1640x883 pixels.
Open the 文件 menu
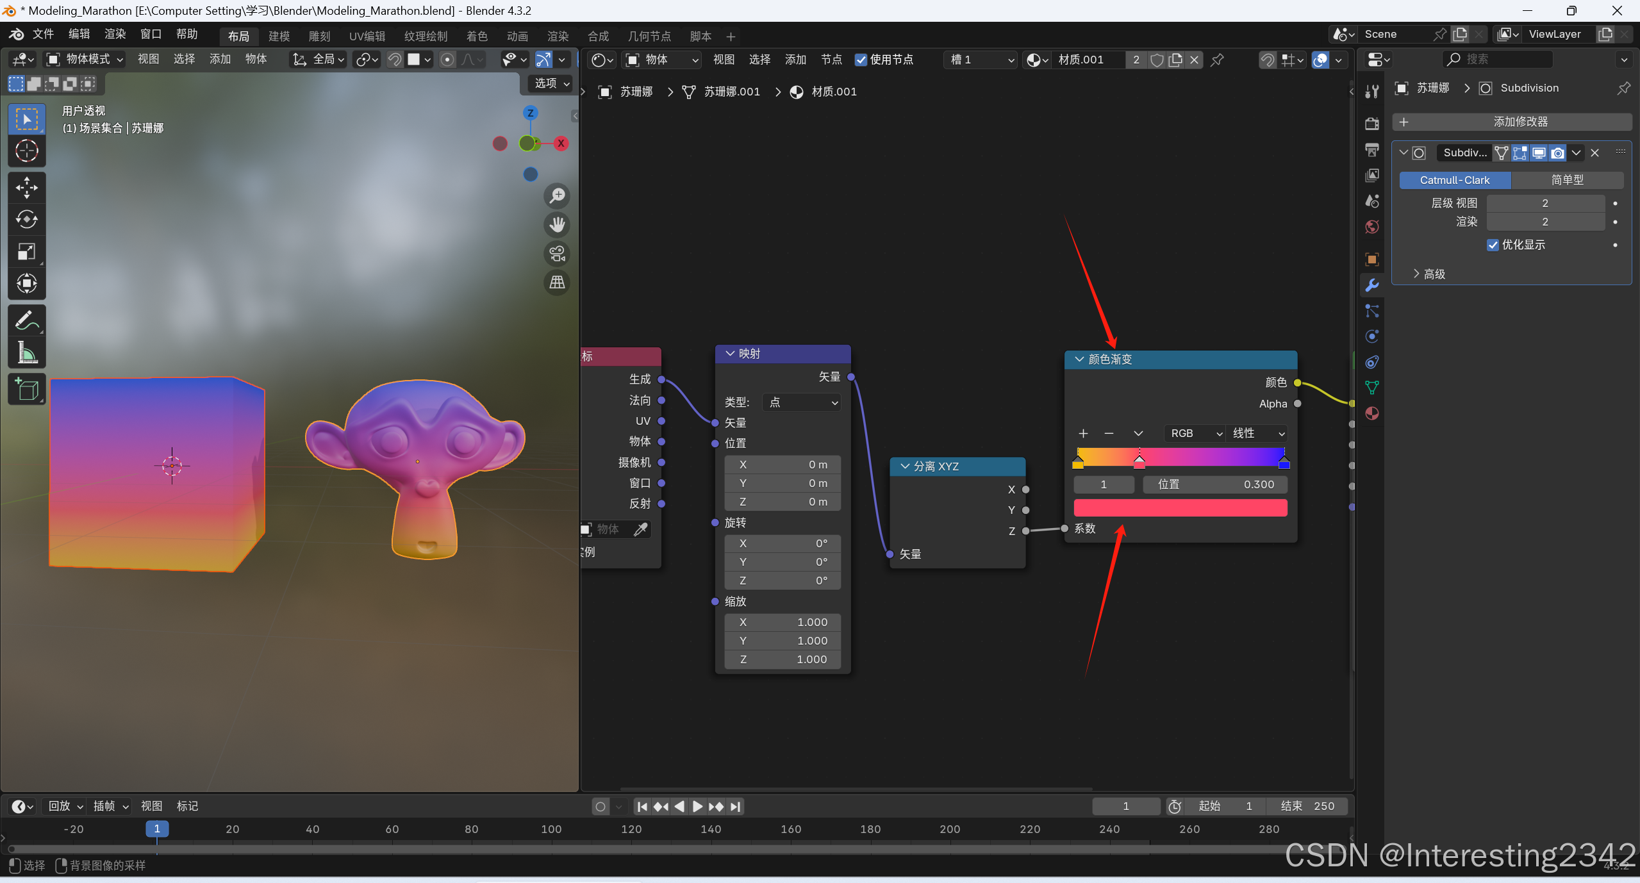point(43,34)
